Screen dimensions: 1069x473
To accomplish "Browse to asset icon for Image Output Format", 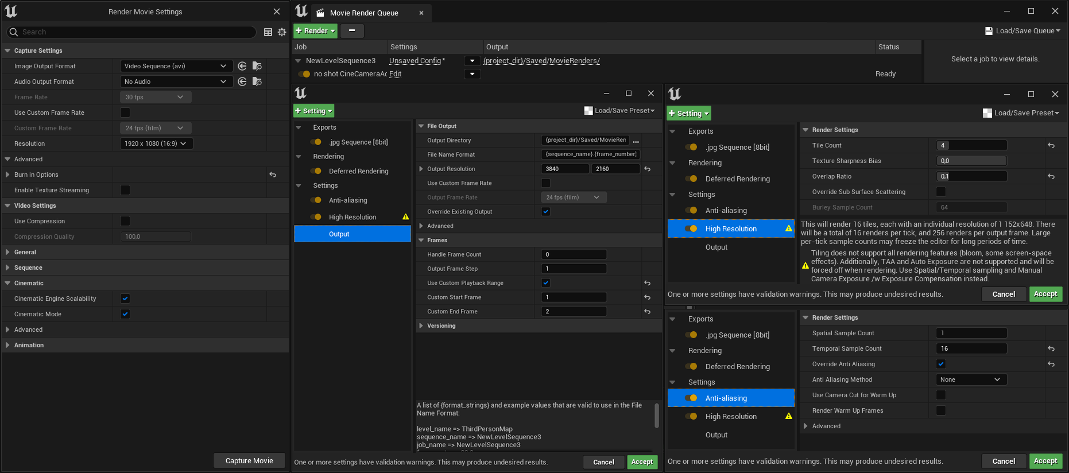I will pyautogui.click(x=257, y=66).
